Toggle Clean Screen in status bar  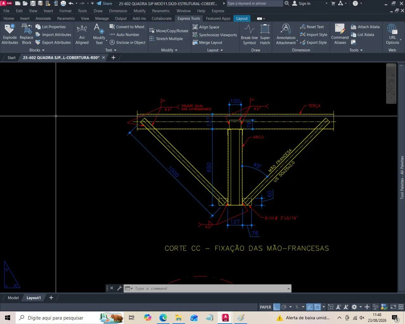click(x=393, y=307)
